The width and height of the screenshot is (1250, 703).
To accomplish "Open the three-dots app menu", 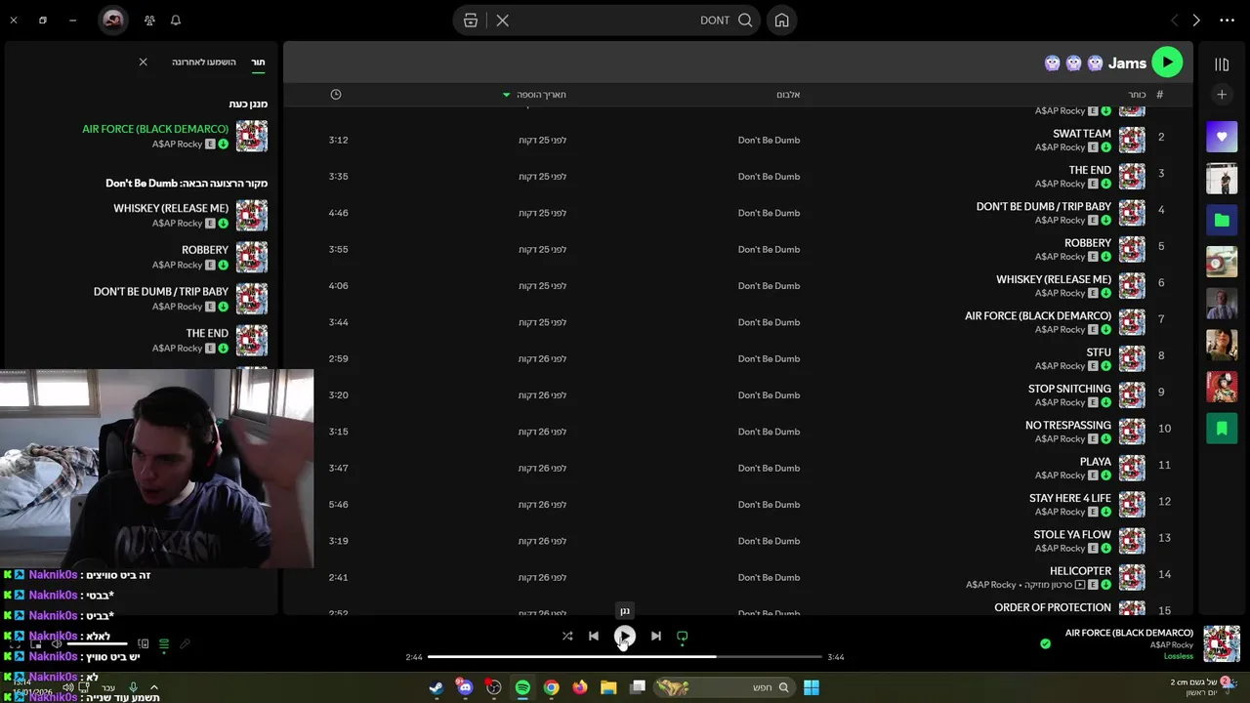I will [1227, 21].
